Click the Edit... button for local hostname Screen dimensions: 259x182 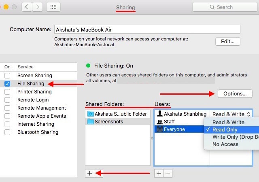[227, 41]
